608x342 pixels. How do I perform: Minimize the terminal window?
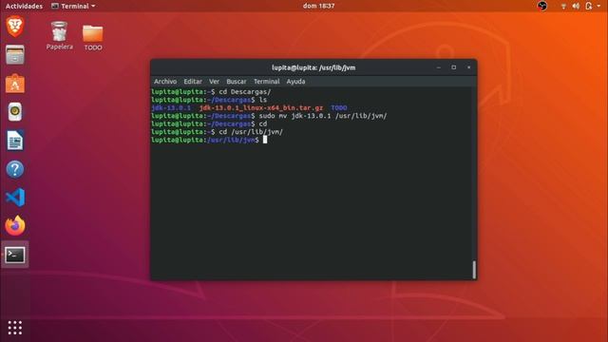point(439,67)
